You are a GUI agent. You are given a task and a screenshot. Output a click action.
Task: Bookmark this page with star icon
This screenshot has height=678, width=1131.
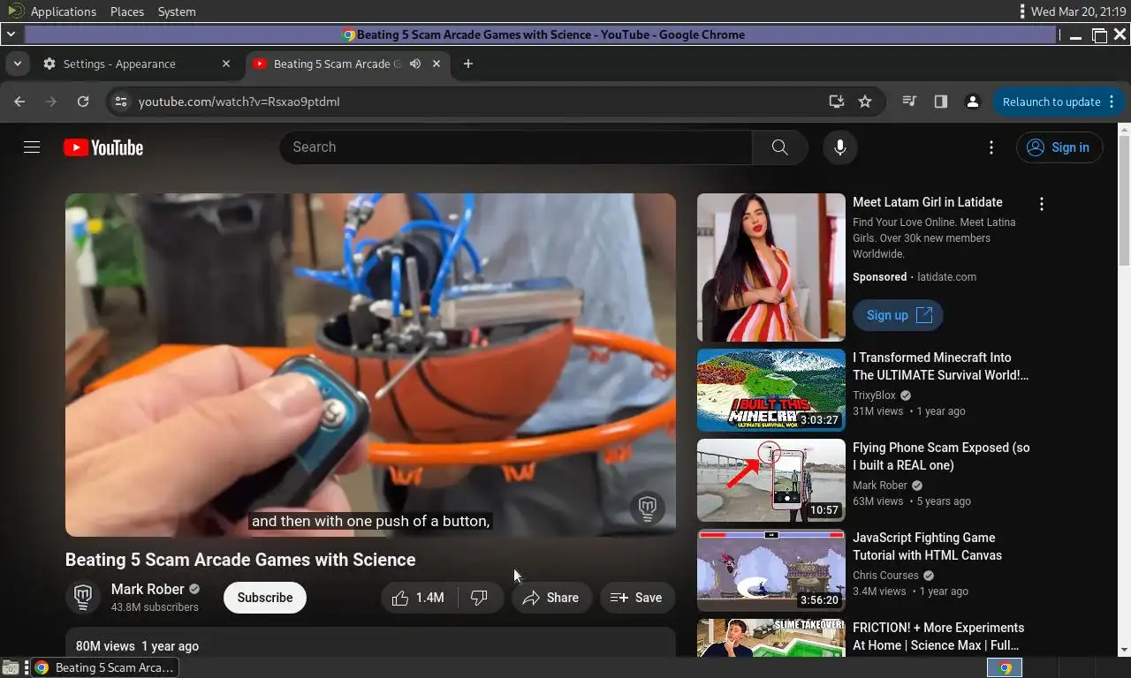[x=865, y=102]
